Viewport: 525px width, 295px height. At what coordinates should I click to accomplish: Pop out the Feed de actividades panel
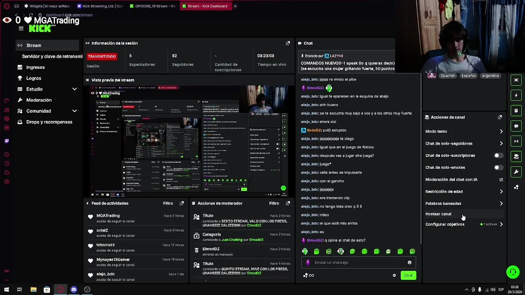point(182,203)
